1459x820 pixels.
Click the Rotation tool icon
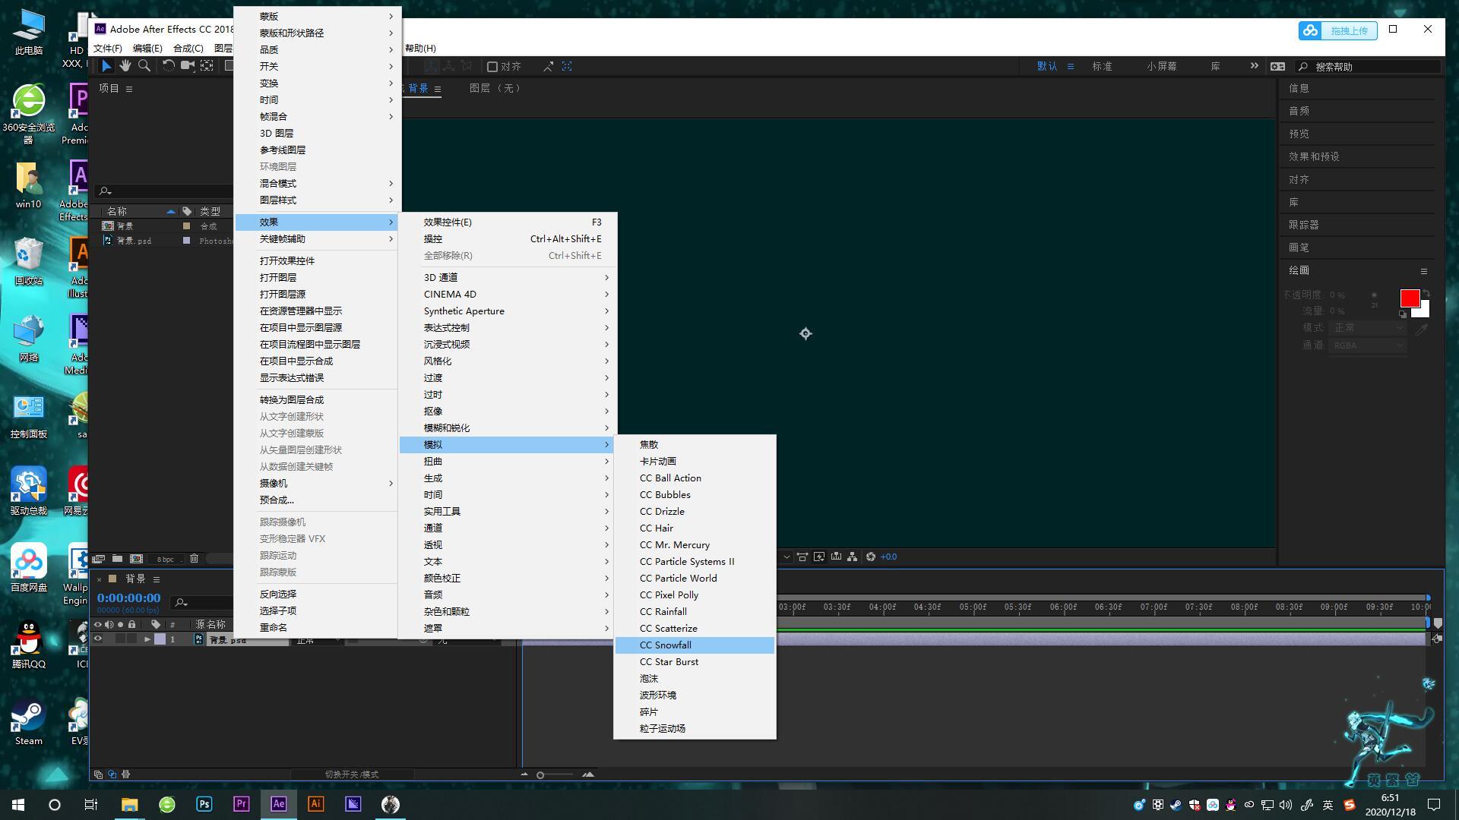pyautogui.click(x=168, y=66)
